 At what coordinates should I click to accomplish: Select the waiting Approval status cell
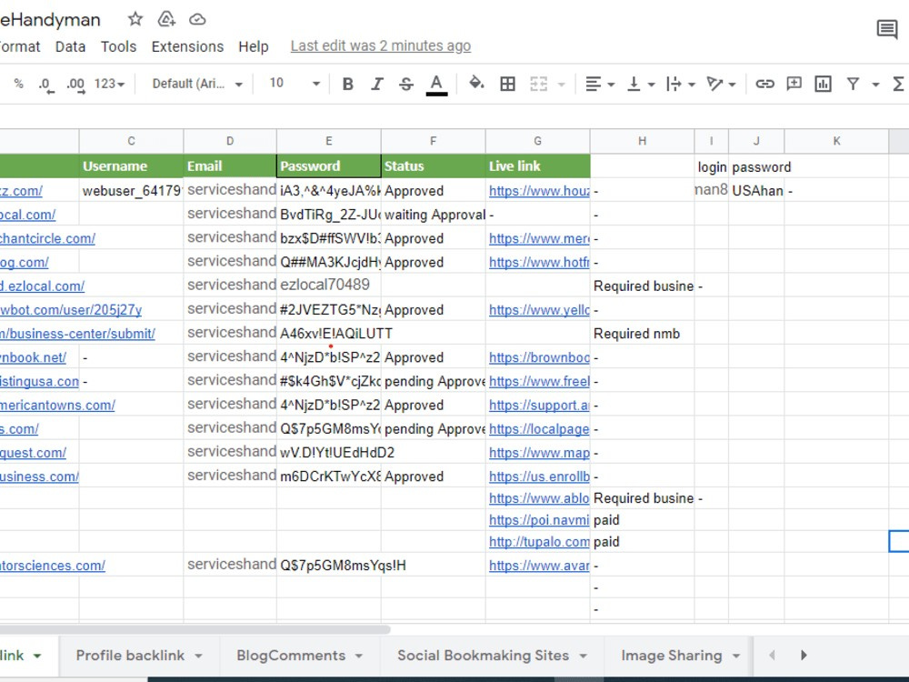(433, 215)
